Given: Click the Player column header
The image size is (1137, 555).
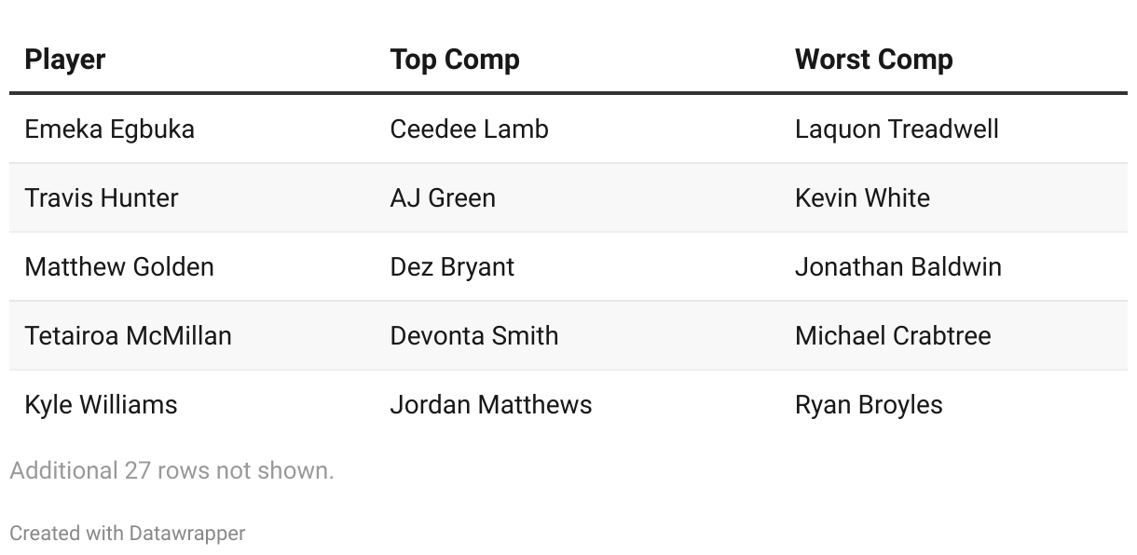Looking at the screenshot, I should click(65, 60).
